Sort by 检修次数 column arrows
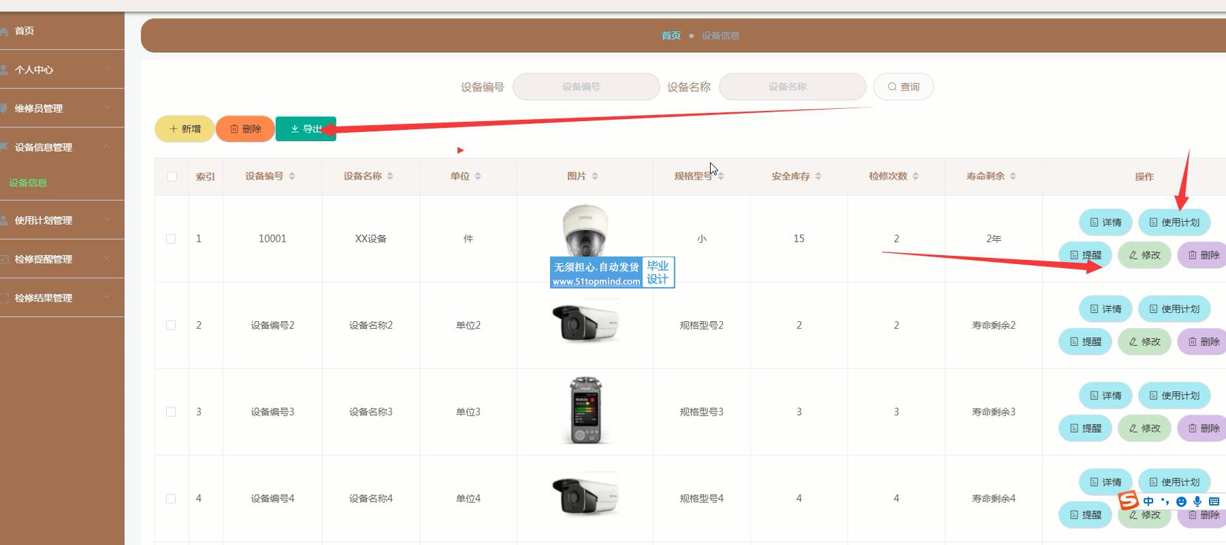The height and width of the screenshot is (545, 1226). tap(916, 176)
